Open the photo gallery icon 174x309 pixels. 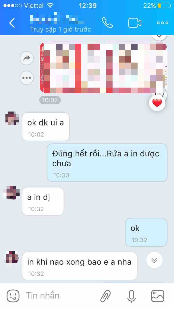(157, 296)
